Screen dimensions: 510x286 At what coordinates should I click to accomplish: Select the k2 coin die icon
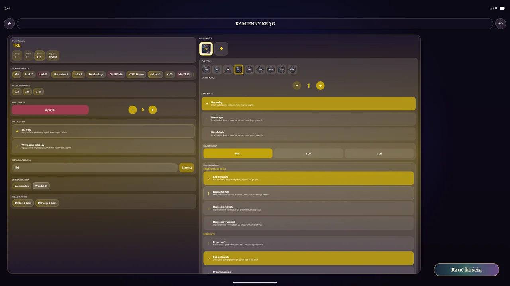206,70
